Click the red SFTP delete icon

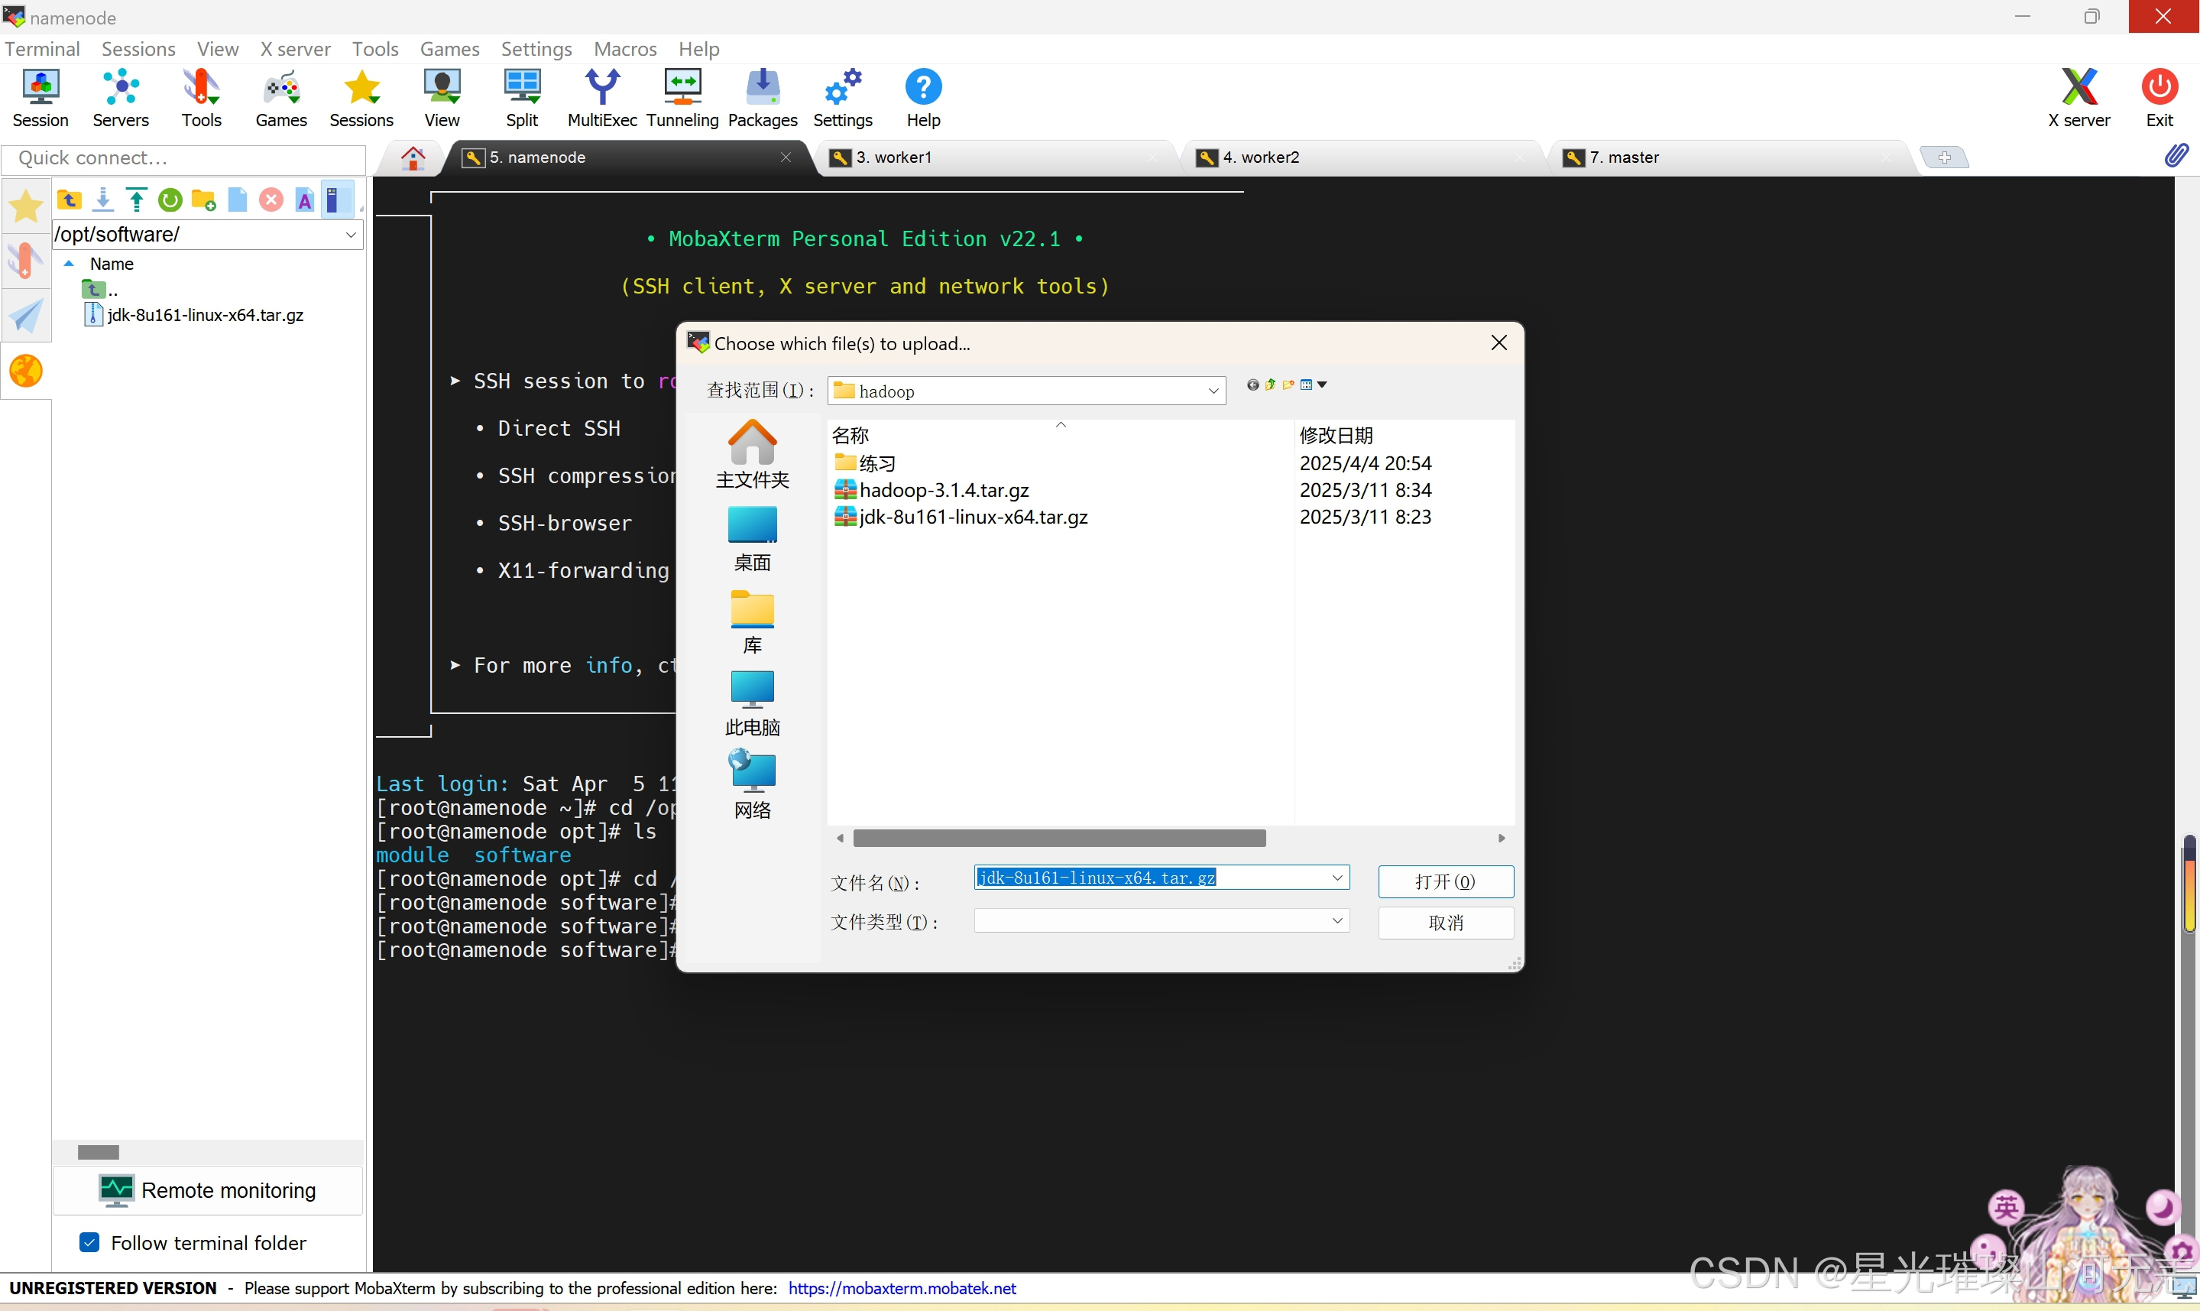coord(271,200)
